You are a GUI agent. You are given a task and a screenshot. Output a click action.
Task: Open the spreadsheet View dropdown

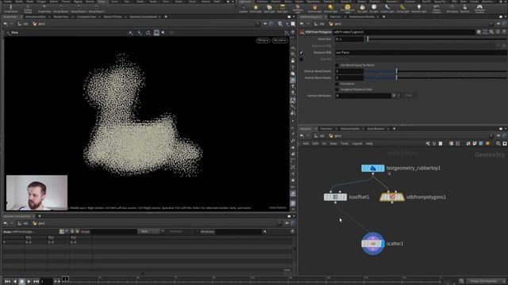coord(148,231)
